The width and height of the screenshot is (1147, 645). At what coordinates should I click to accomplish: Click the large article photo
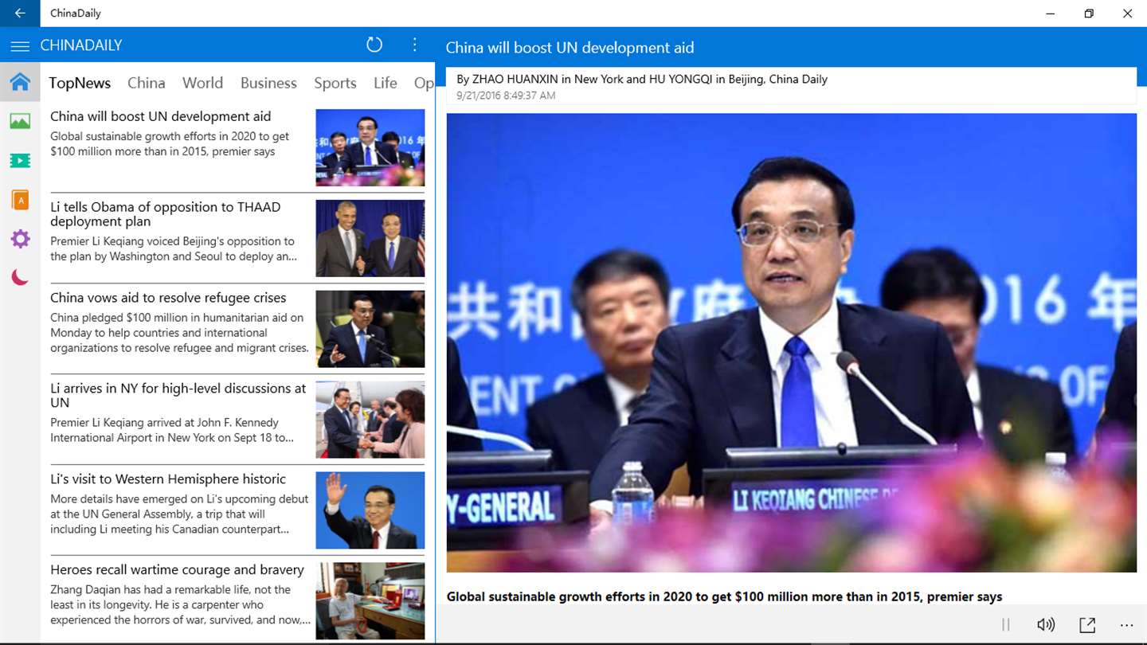(792, 342)
